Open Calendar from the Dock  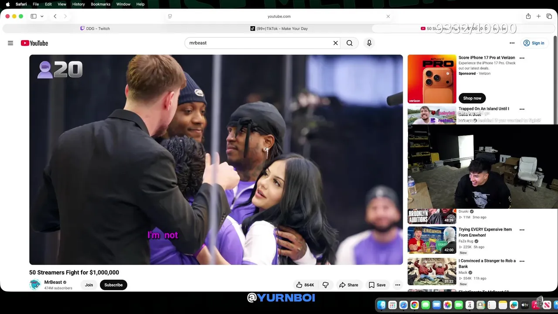(470, 305)
